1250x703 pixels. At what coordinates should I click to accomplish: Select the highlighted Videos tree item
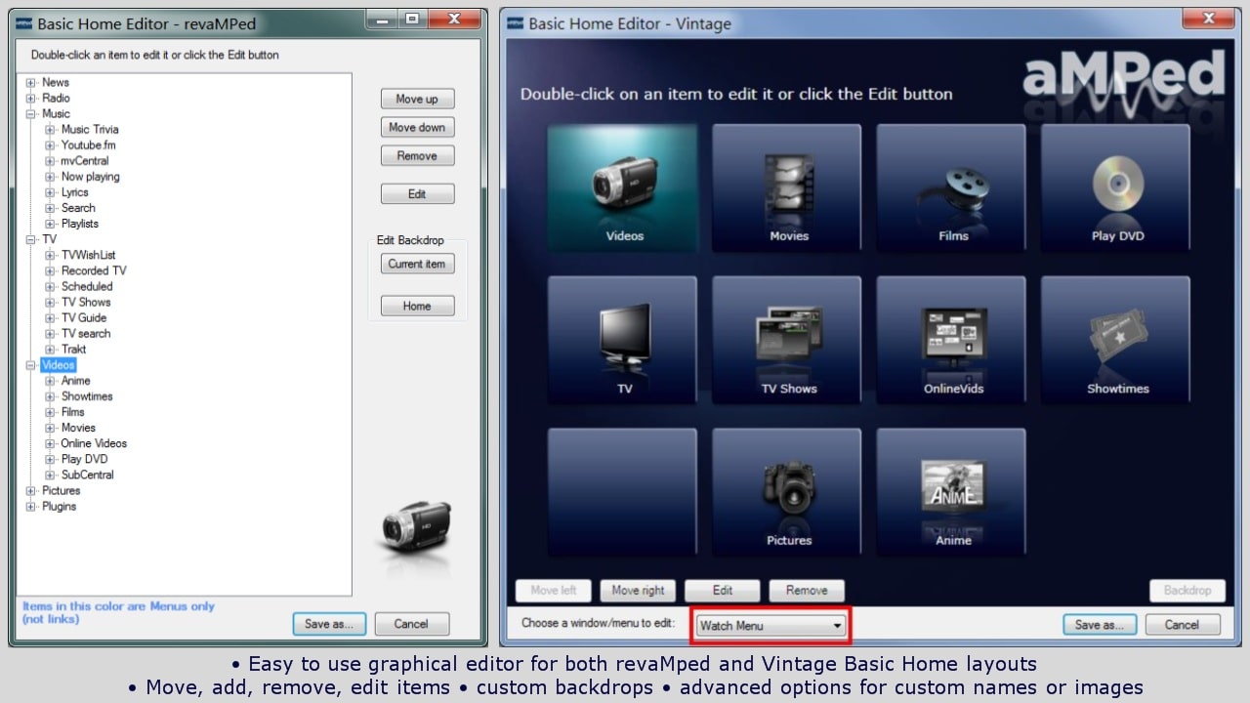(x=58, y=365)
